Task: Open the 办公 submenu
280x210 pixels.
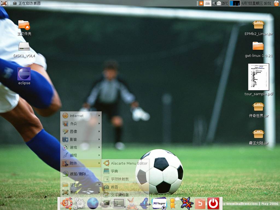Action: click(x=81, y=124)
